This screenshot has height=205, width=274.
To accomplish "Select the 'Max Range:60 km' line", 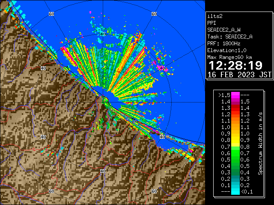I will click(229, 57).
